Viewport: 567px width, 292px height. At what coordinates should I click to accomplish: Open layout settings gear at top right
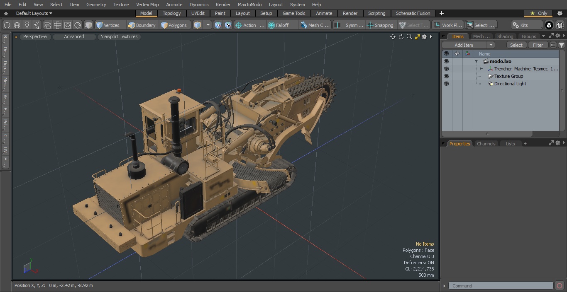(x=560, y=13)
